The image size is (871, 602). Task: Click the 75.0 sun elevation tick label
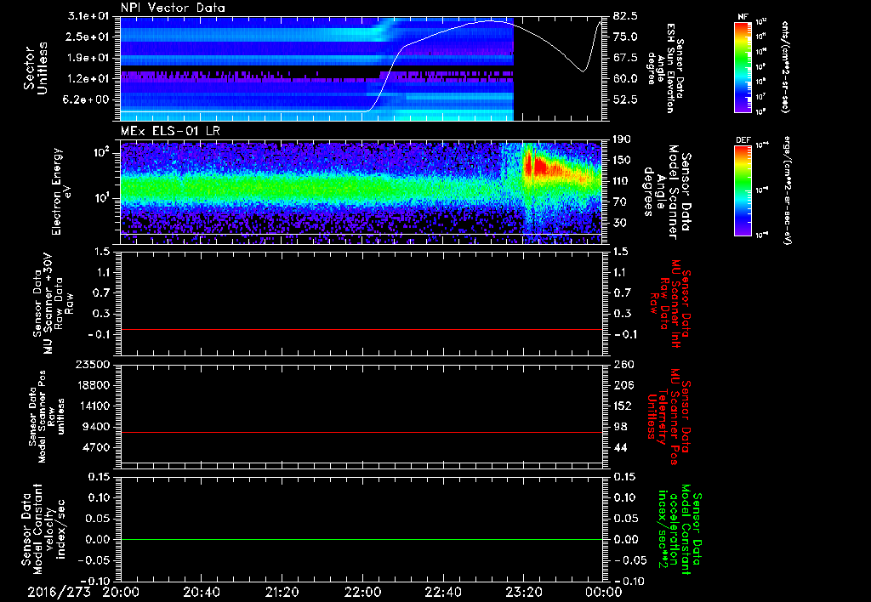point(625,37)
